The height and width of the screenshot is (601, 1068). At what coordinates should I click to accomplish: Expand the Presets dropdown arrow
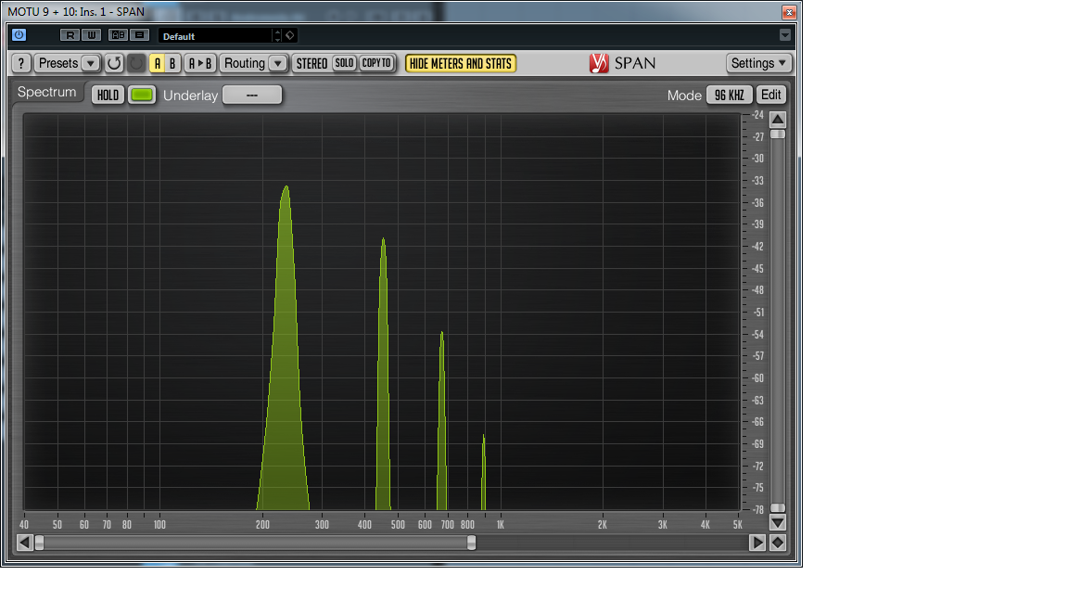tap(91, 63)
